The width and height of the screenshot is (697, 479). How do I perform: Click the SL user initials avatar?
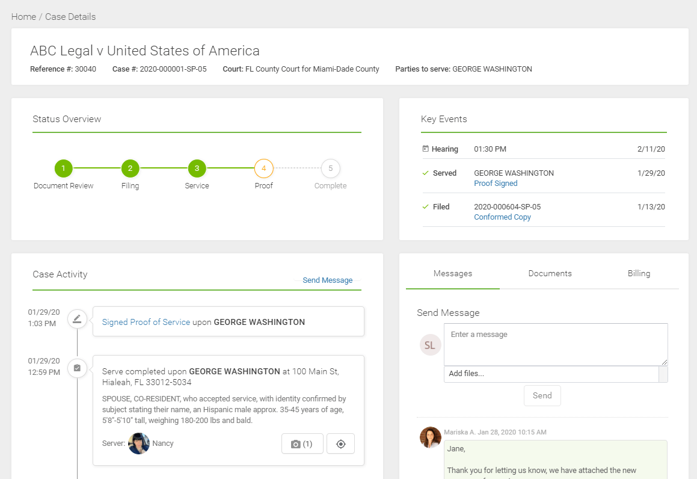(x=430, y=345)
